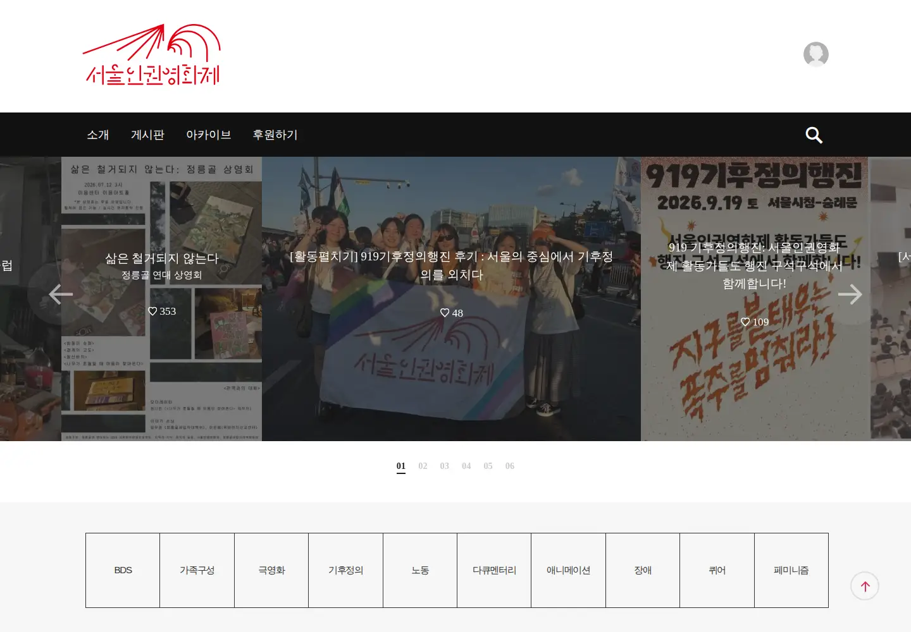Select the 가족구성 category
The width and height of the screenshot is (911, 632).
[197, 570]
